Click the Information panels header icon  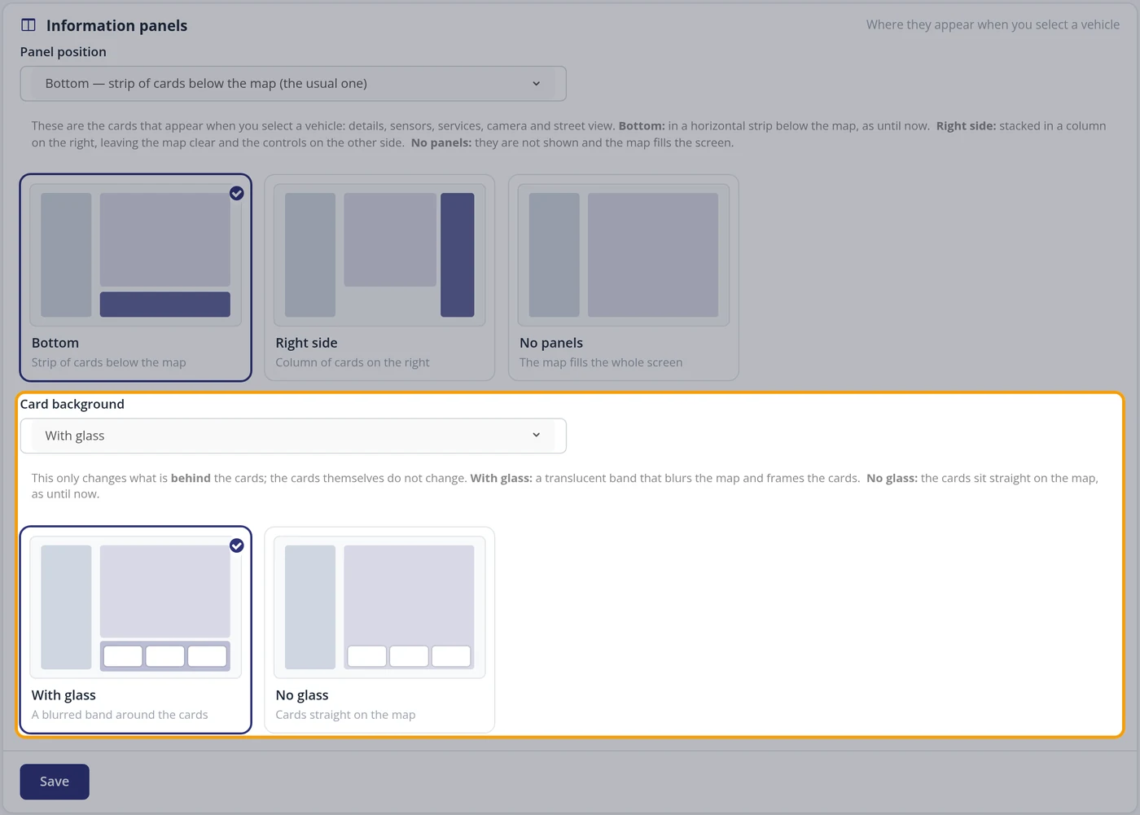[28, 25]
